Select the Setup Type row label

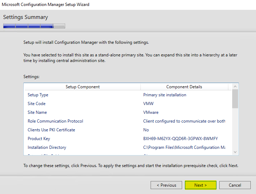tap(38, 95)
